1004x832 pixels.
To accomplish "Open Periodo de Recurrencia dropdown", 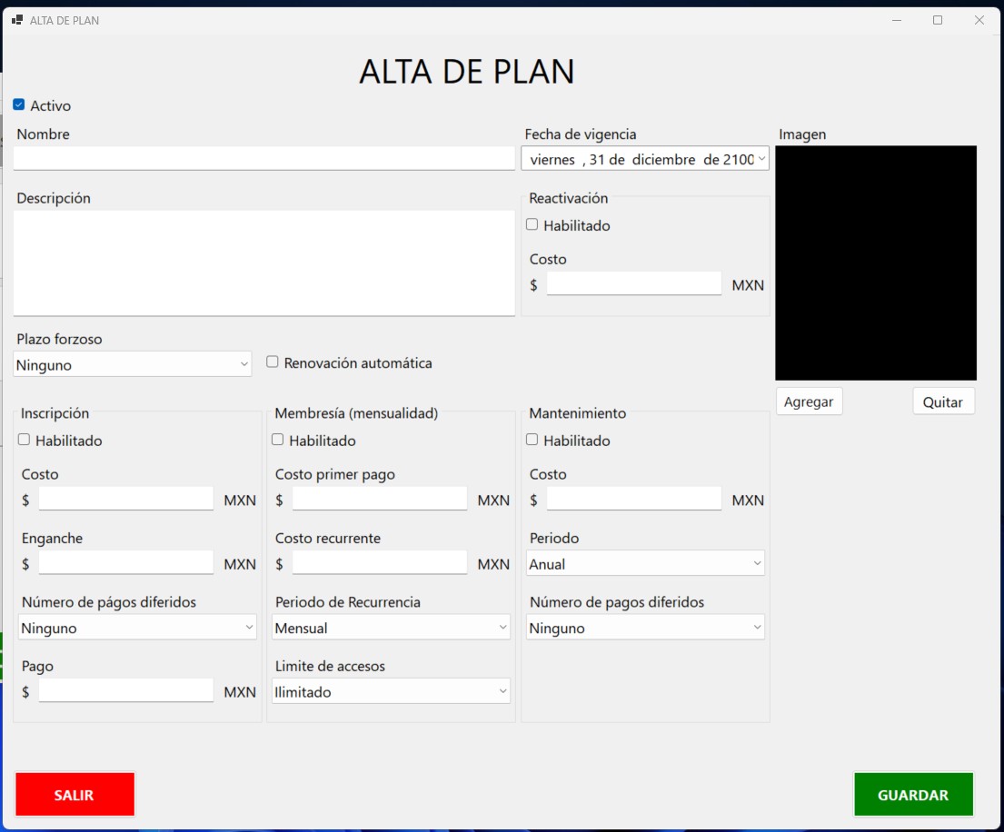I will (x=391, y=628).
